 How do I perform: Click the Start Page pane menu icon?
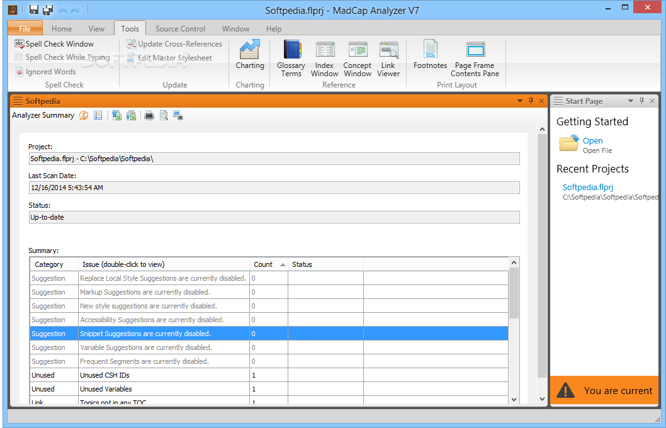[558, 101]
